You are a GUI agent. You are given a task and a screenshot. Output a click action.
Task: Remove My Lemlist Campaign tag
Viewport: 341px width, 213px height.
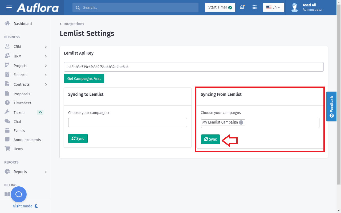pyautogui.click(x=241, y=122)
